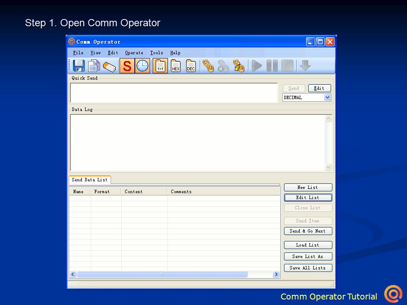
Task: Click the grayed chain disconnect icon
Action: click(223, 66)
